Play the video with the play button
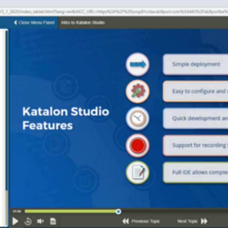Image resolution: width=228 pixels, height=228 pixels. [15, 221]
